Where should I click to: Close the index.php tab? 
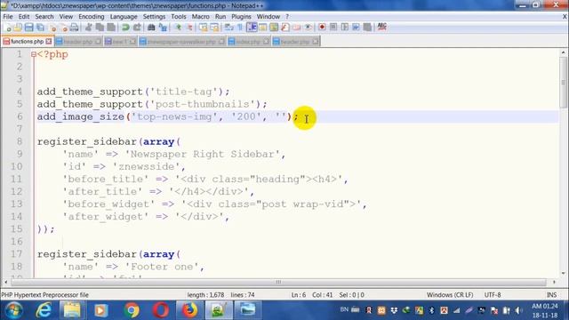[x=266, y=42]
